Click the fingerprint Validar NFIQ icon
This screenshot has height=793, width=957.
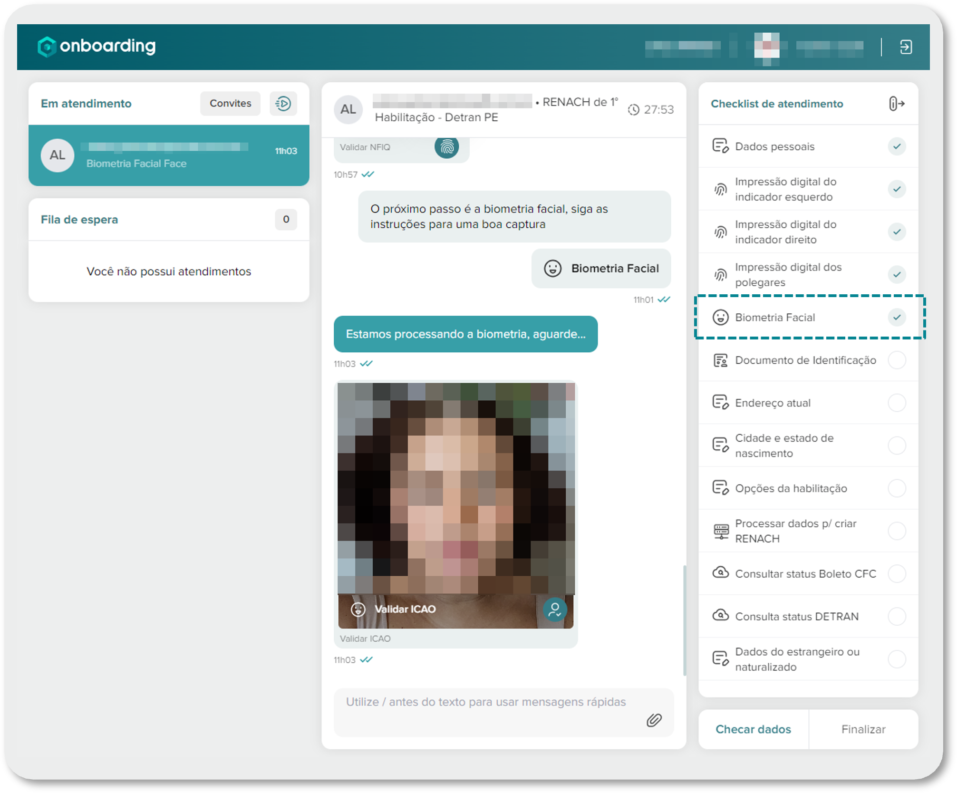(x=446, y=147)
